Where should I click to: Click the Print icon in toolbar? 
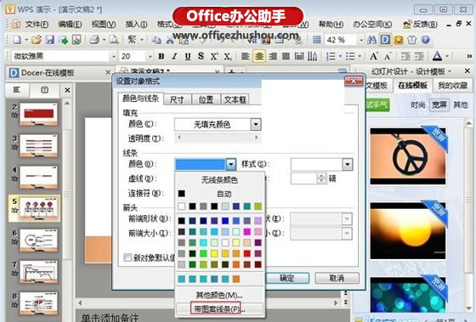[x=94, y=40]
